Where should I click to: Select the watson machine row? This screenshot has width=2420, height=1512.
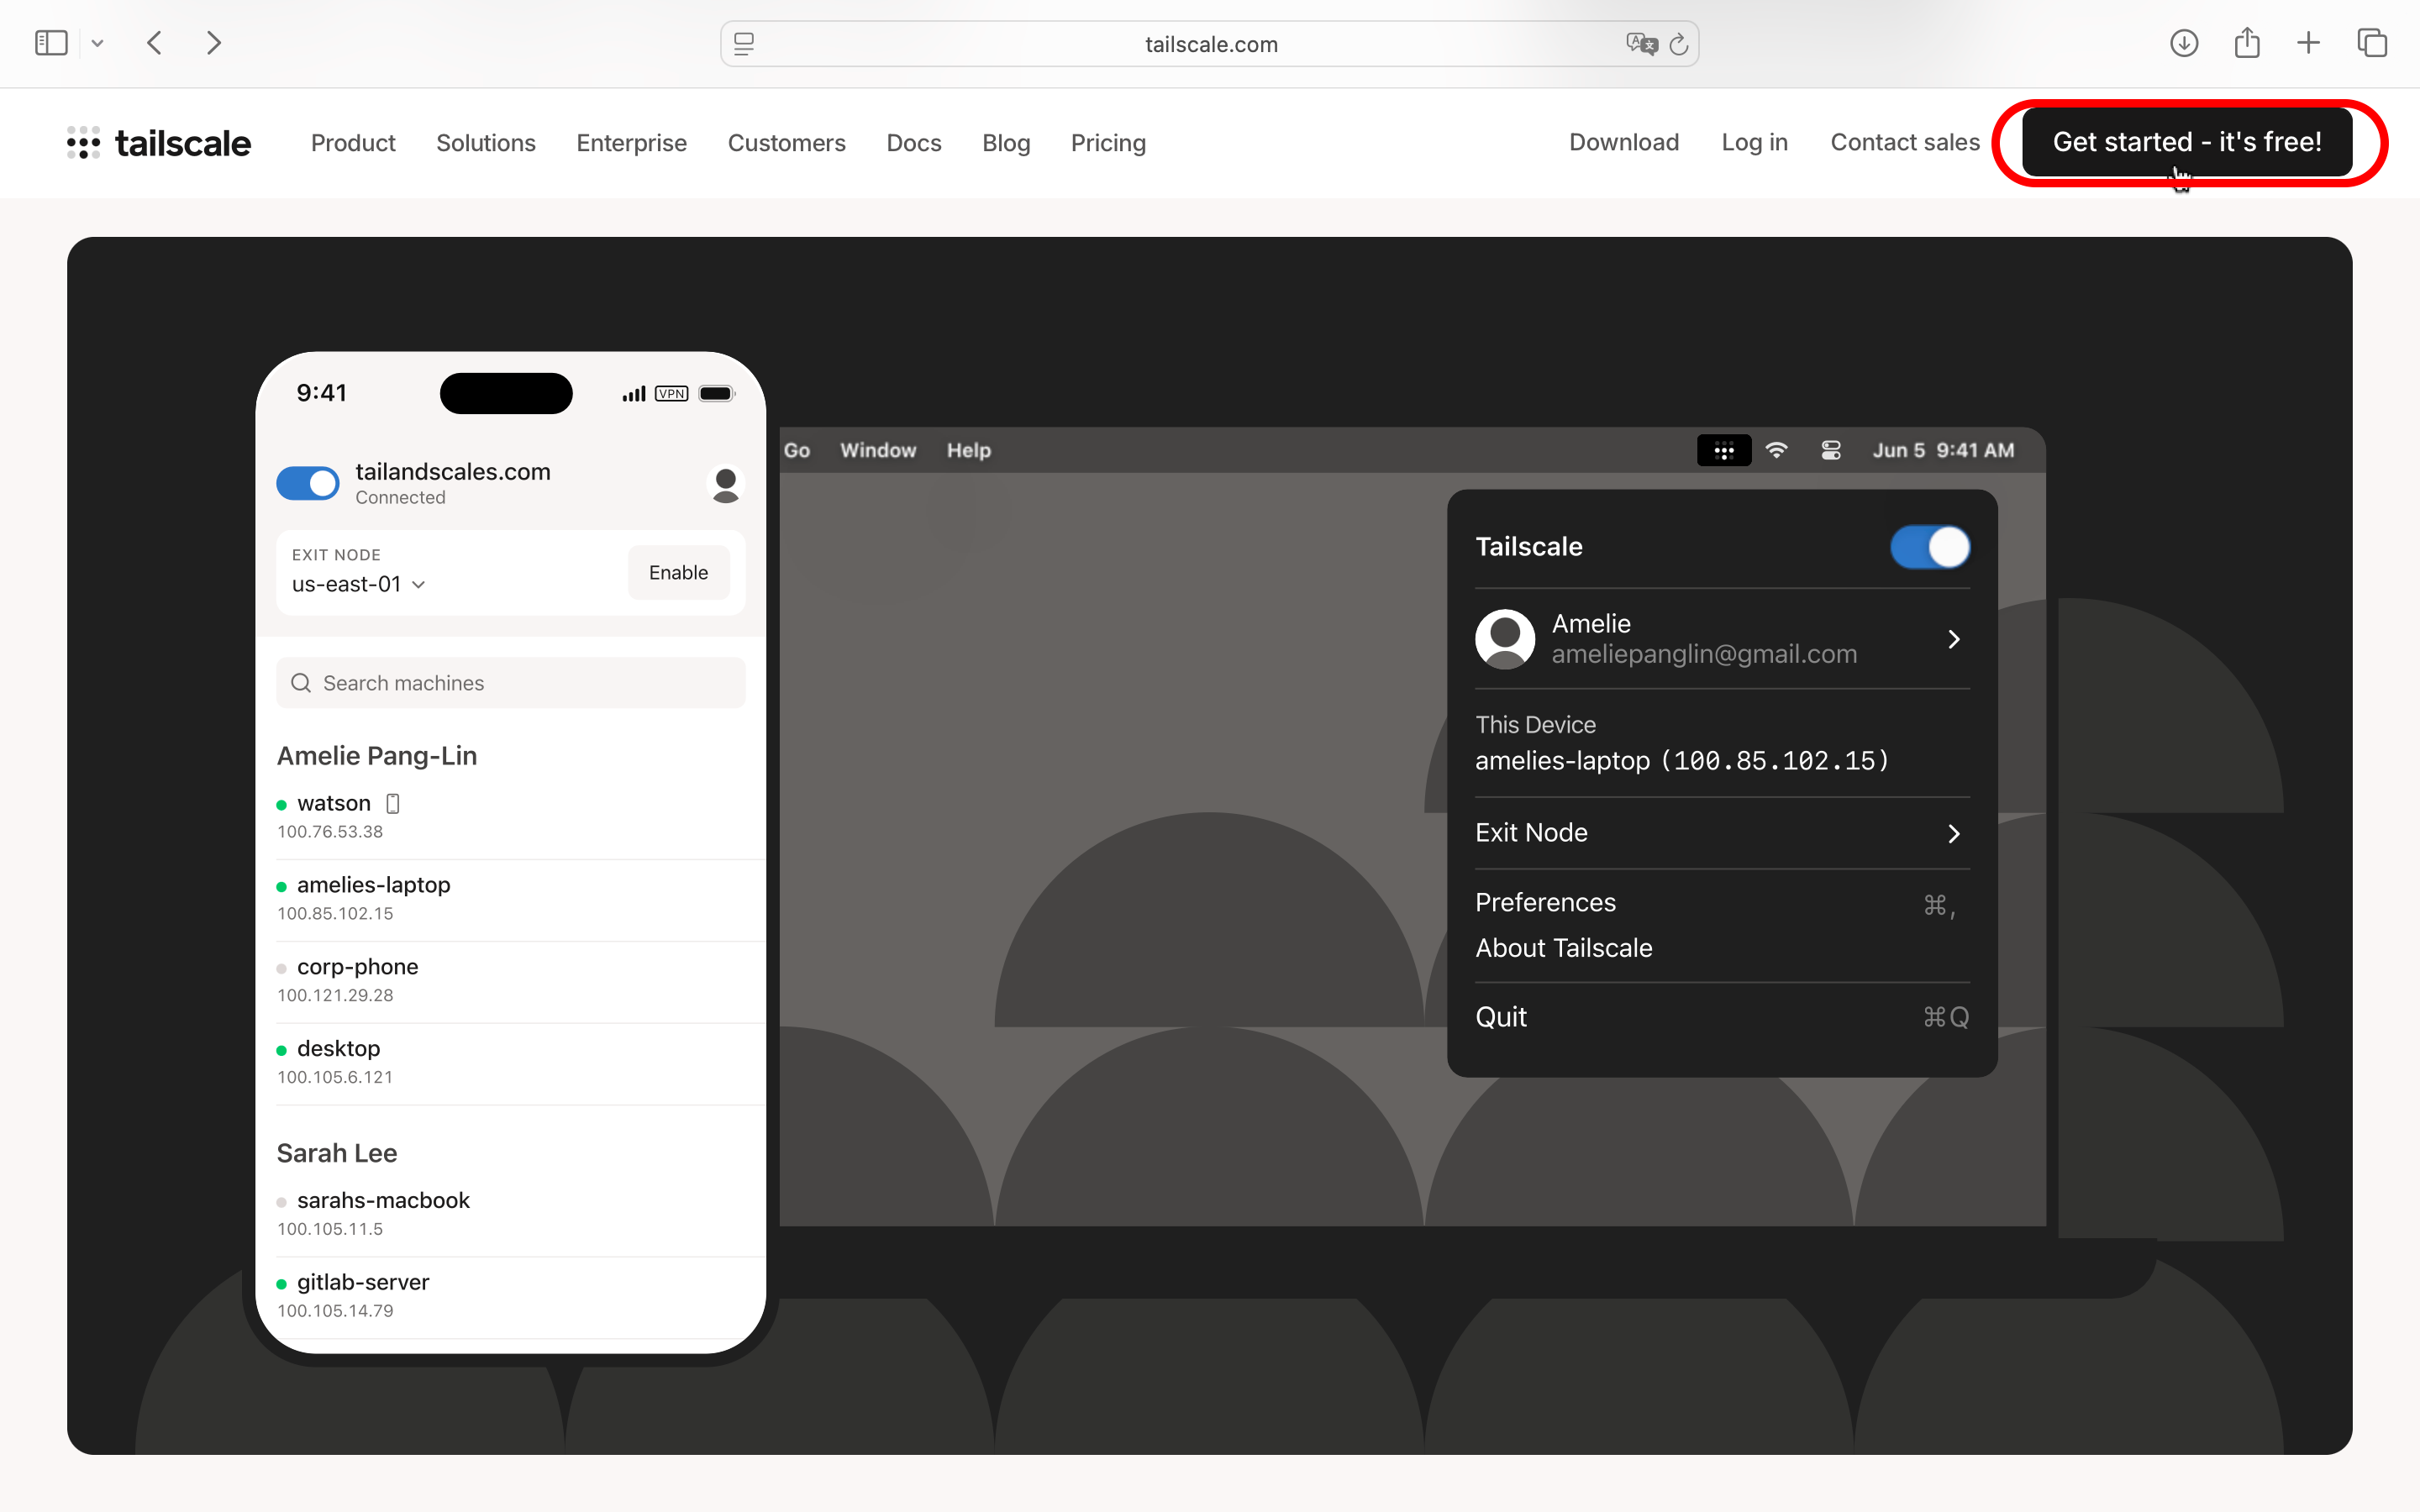click(510, 816)
